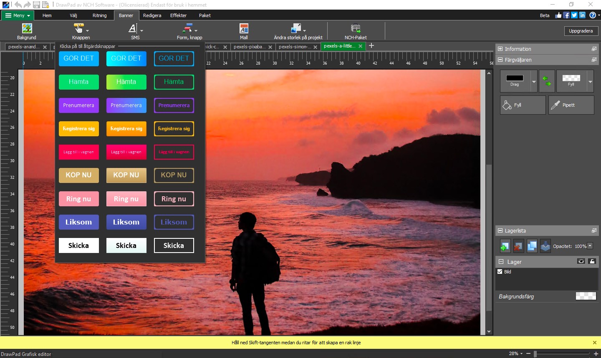Open the Opacitet percentage dropdown
The width and height of the screenshot is (601, 358).
tap(590, 246)
